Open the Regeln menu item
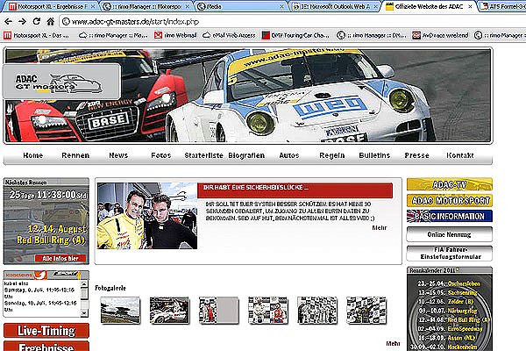The height and width of the screenshot is (351, 526). coord(331,155)
